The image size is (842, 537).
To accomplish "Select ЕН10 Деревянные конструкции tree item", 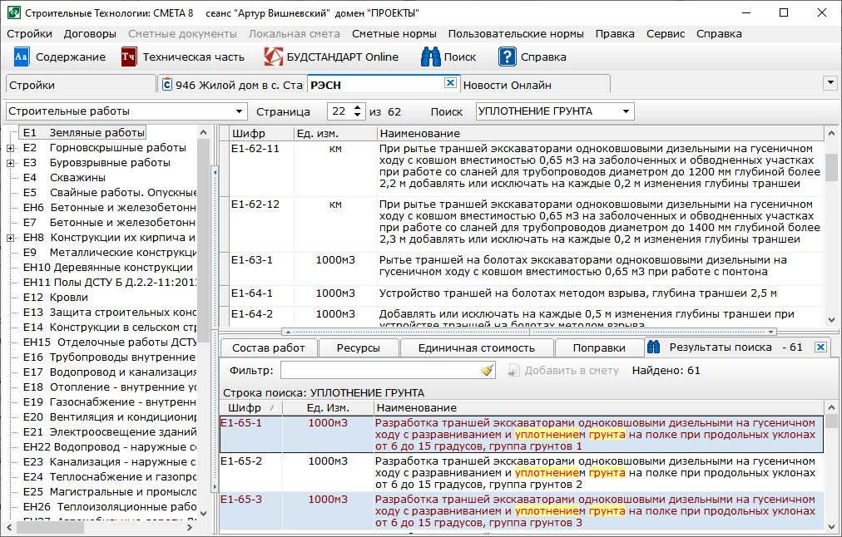I will pos(108,267).
